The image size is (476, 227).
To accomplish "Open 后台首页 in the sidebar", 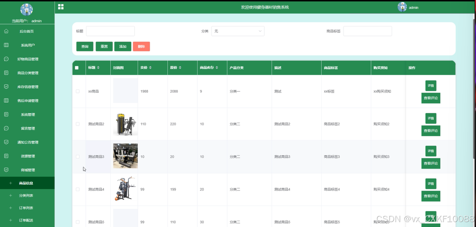I will [x=27, y=31].
